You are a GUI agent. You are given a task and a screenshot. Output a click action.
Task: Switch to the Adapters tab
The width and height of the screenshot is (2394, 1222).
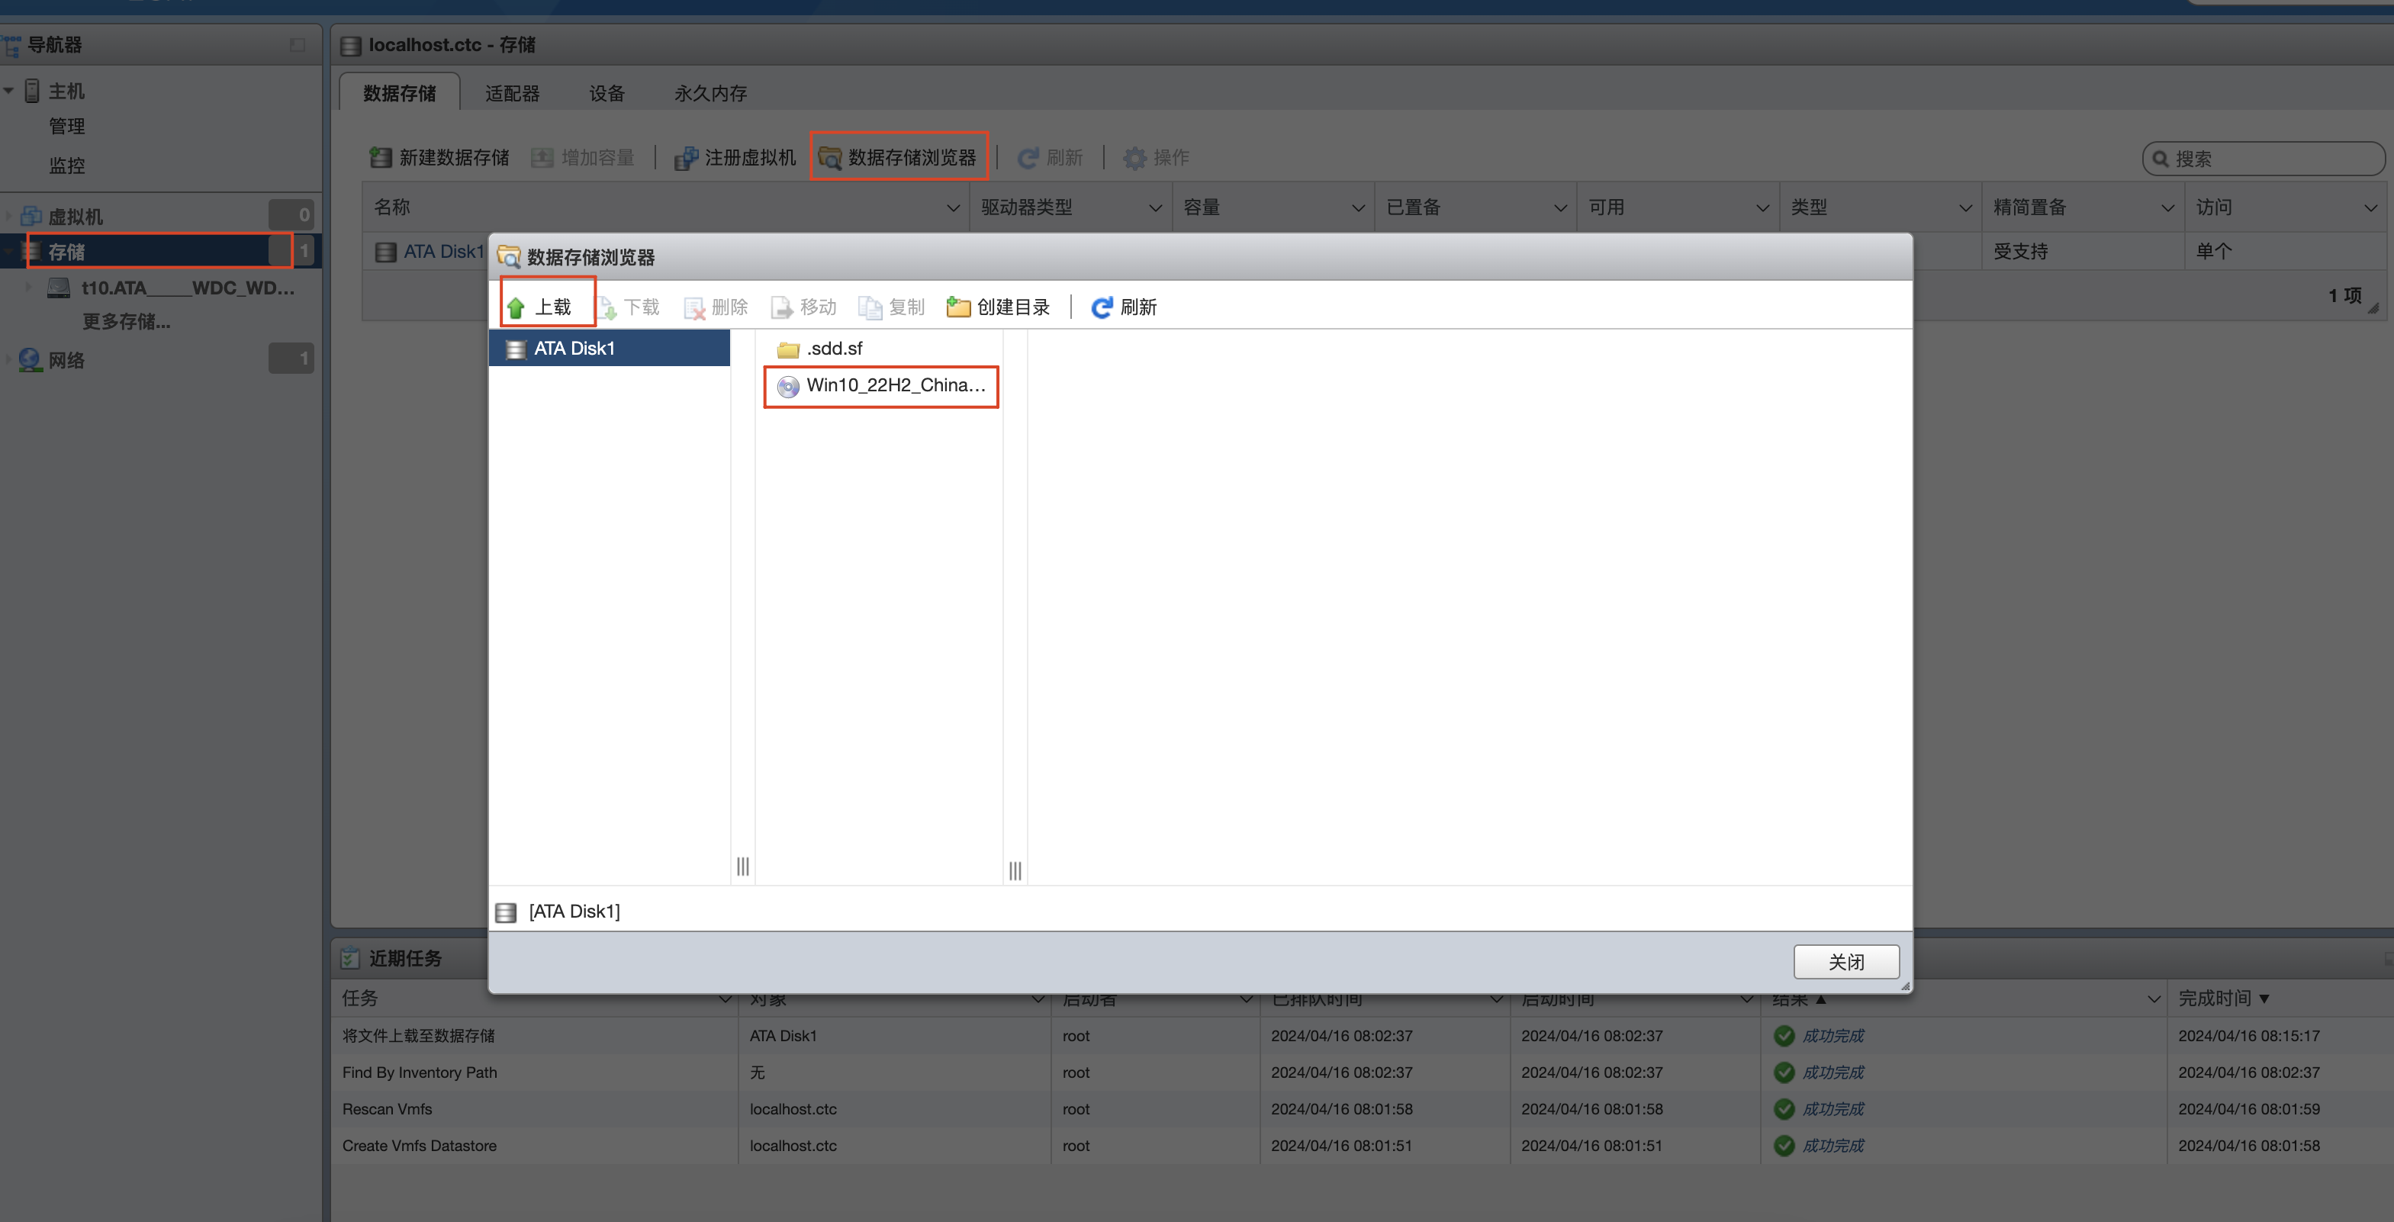point(512,93)
